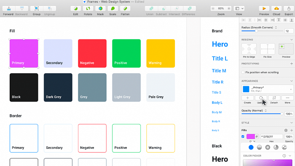
Task: Click the Ungroup toolbar icon
Action: pyautogui.click(x=50, y=8)
